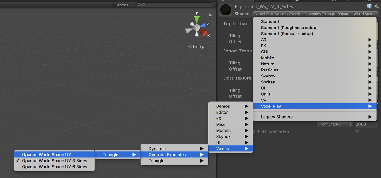Expand the Skybox shader category in main menu
Viewport: 381px width, 178px height.
tap(315, 76)
